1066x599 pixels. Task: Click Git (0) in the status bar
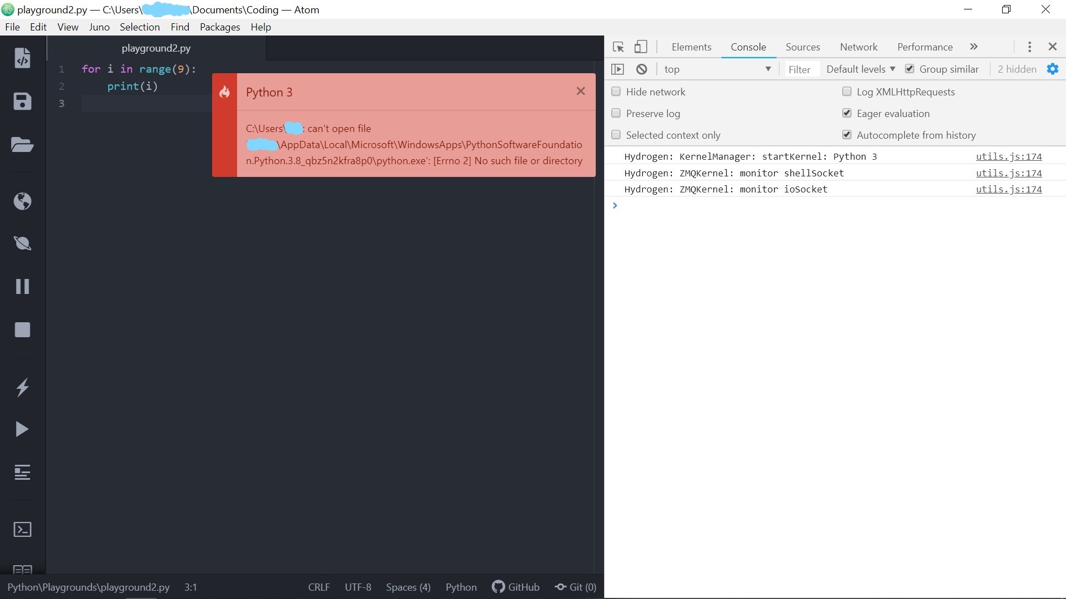point(575,587)
